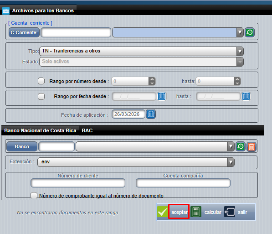Select Banco Nacional de Costa Rica tab
This screenshot has height=234, width=272.
pyautogui.click(x=40, y=130)
